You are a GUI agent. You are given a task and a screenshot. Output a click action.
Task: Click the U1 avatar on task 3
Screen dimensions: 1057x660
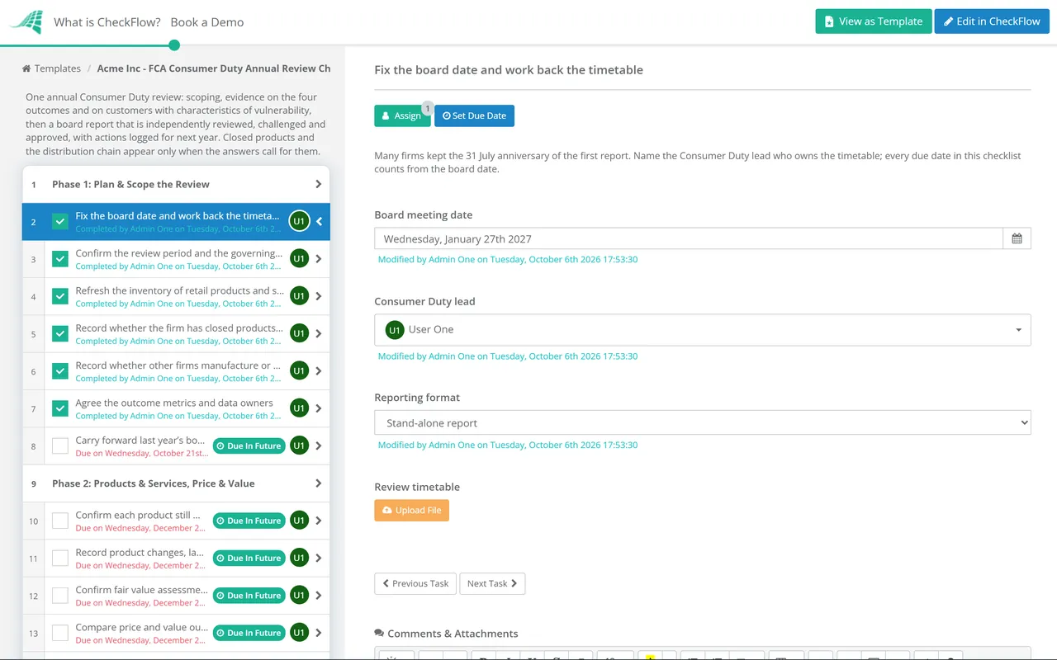point(299,259)
